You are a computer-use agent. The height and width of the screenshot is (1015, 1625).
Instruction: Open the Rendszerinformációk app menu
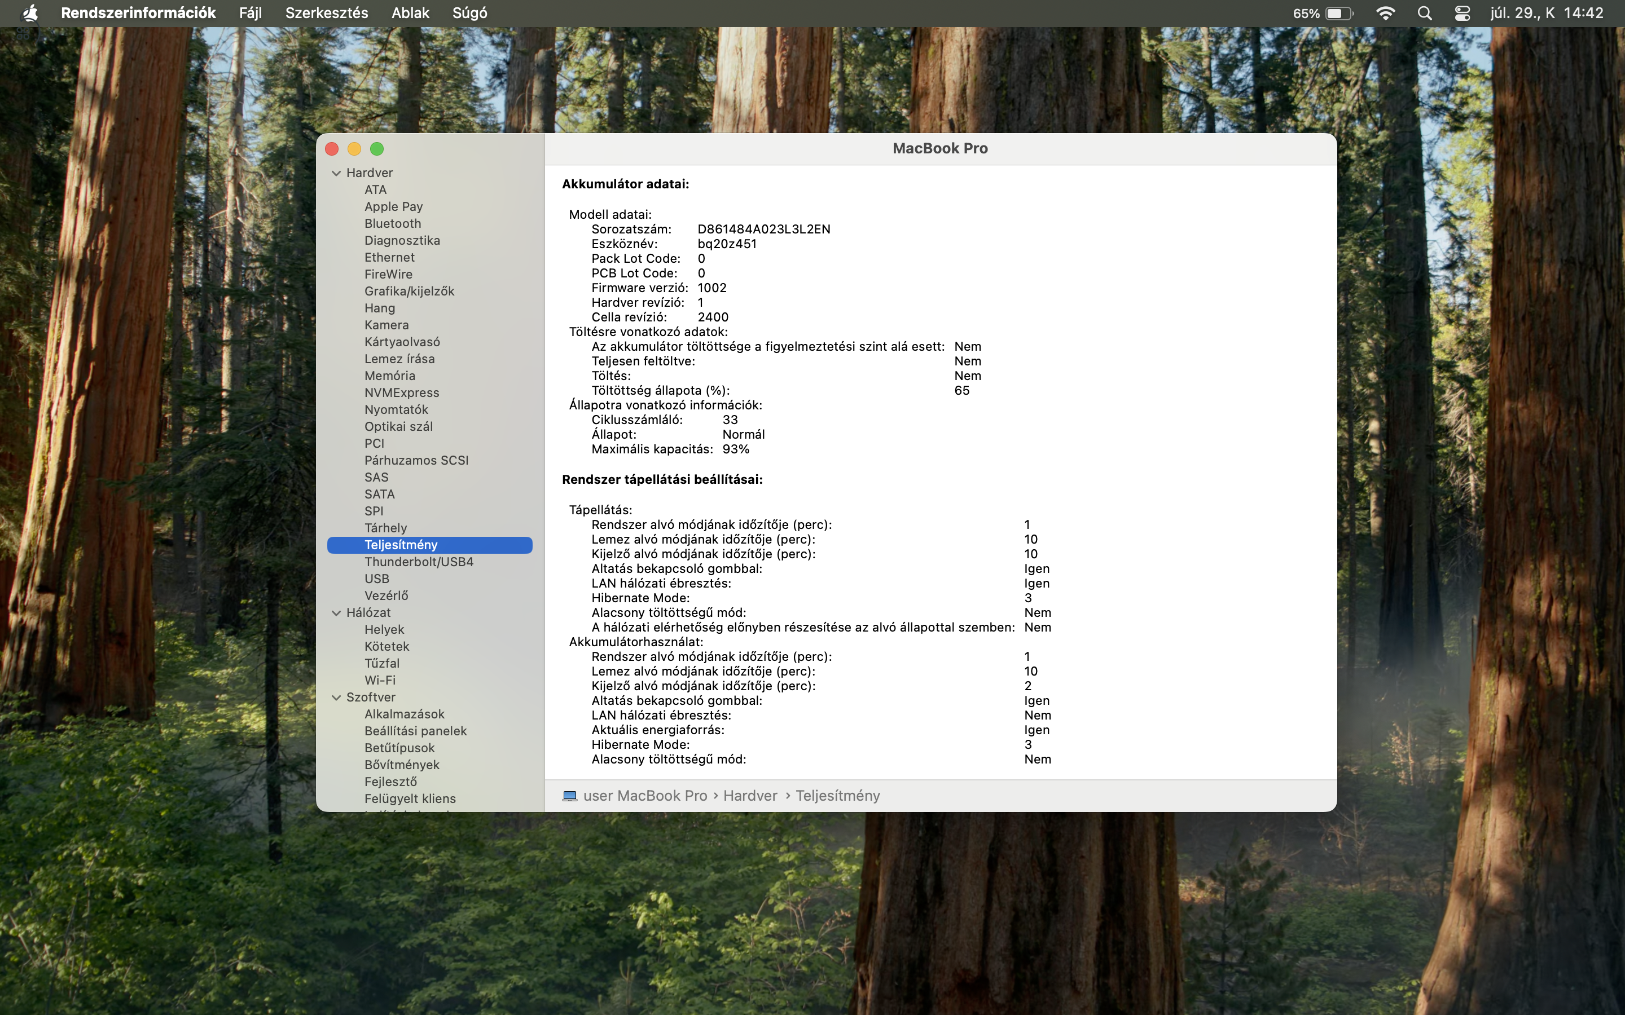[138, 13]
